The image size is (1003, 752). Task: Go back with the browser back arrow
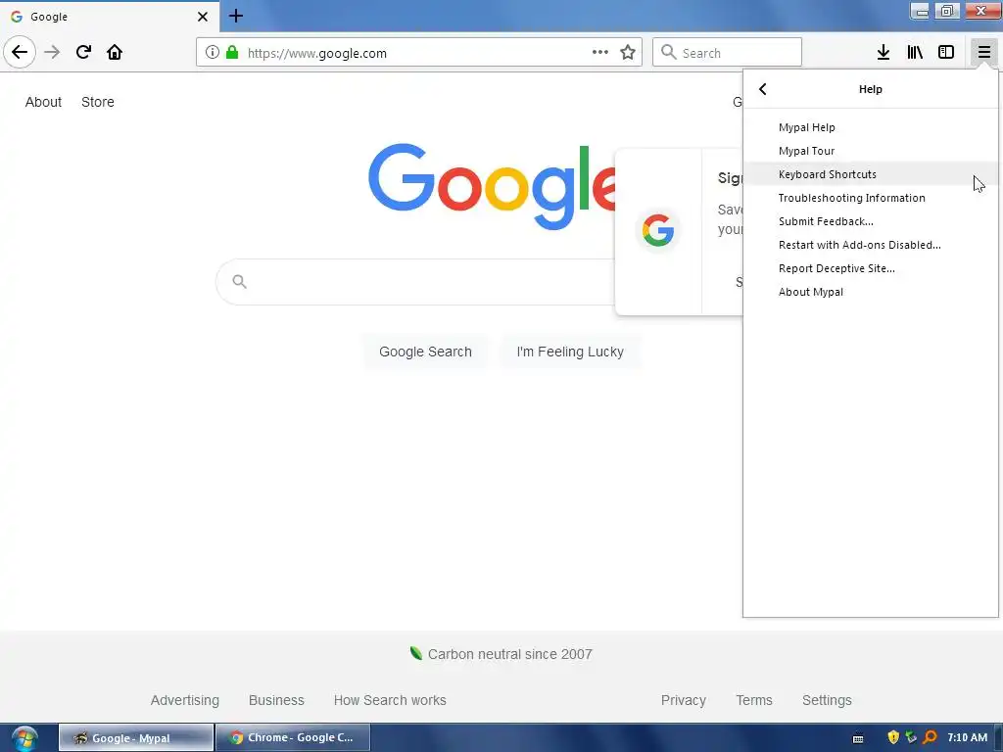[20, 52]
